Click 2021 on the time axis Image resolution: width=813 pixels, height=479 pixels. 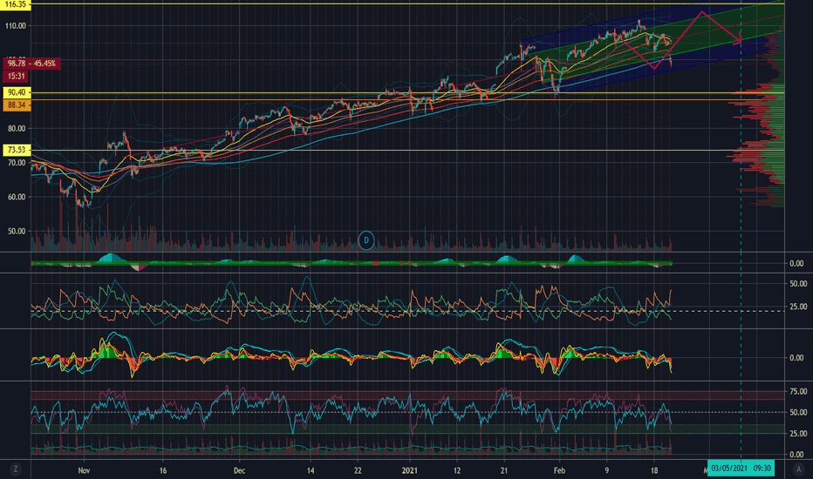[x=410, y=470]
